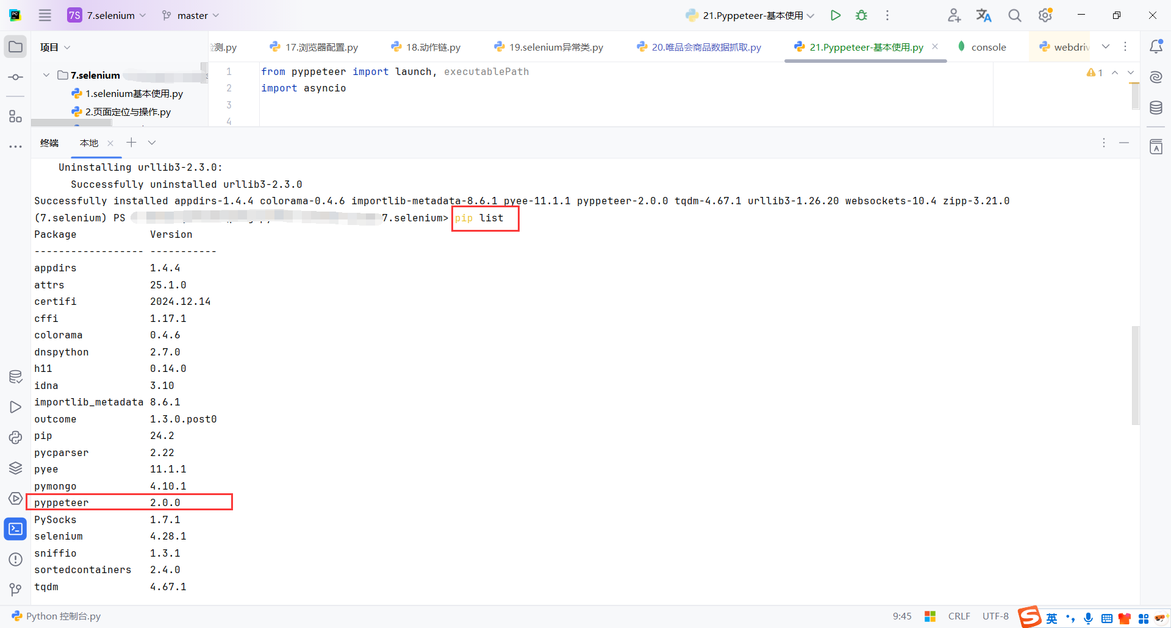Change UTF-8 file encoding
Viewport: 1171px width, 628px height.
[995, 616]
